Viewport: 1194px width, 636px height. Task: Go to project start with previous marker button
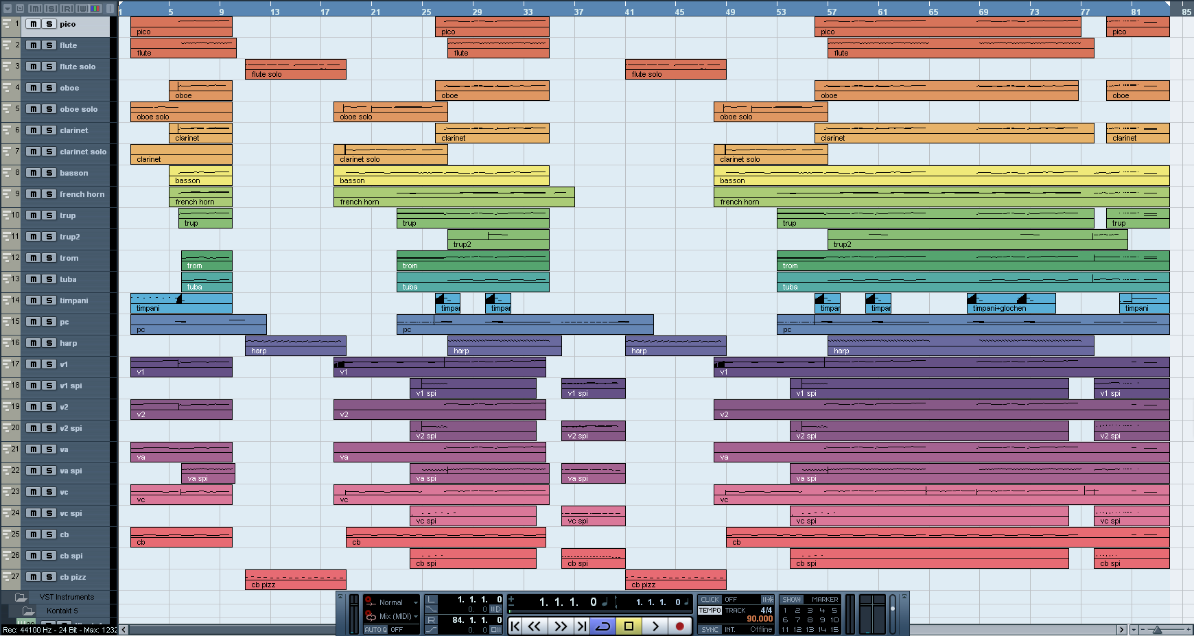click(515, 626)
